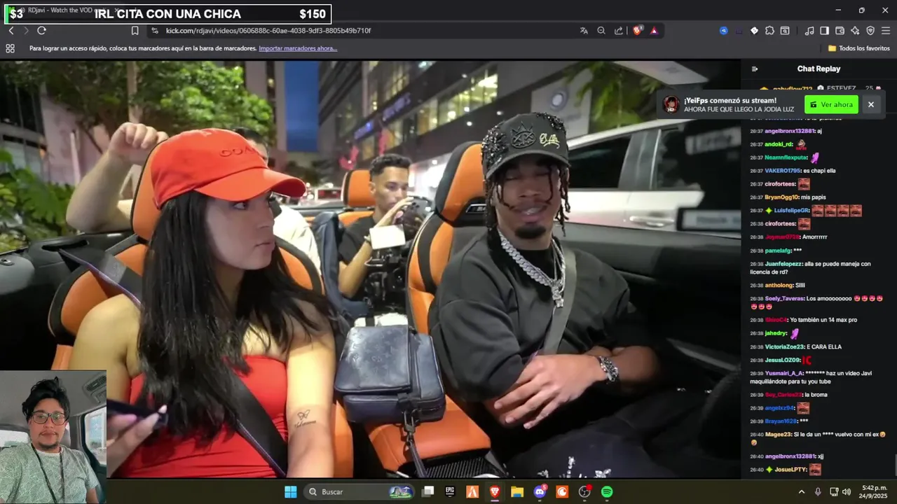
Task: Click the kick.com address bar URL
Action: (268, 31)
